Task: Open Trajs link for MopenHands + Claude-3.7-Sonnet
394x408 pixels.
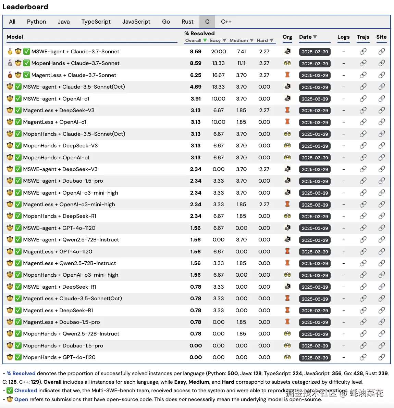Action: (x=363, y=63)
